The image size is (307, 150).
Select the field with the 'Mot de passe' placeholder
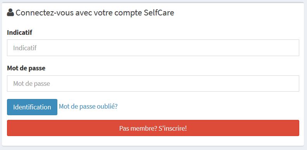[153, 84]
